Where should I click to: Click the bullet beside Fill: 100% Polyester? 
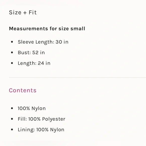12,119
